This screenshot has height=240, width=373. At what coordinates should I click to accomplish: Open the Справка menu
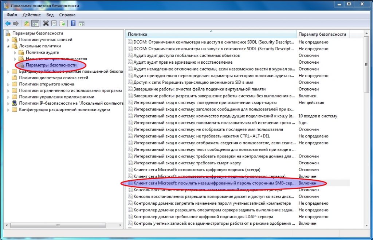pyautogui.click(x=67, y=15)
